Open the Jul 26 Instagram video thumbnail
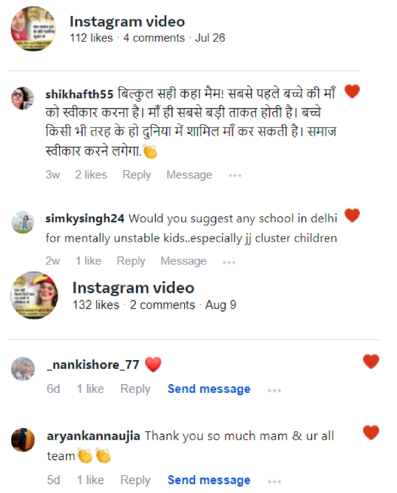This screenshot has height=493, width=397. pyautogui.click(x=33, y=29)
